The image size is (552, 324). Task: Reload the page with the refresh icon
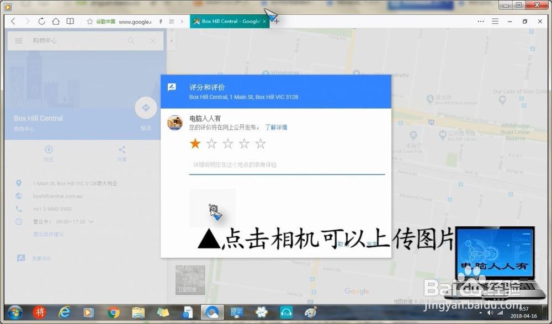[x=41, y=21]
